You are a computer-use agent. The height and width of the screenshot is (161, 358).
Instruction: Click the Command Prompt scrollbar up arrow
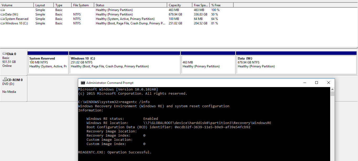332,89
